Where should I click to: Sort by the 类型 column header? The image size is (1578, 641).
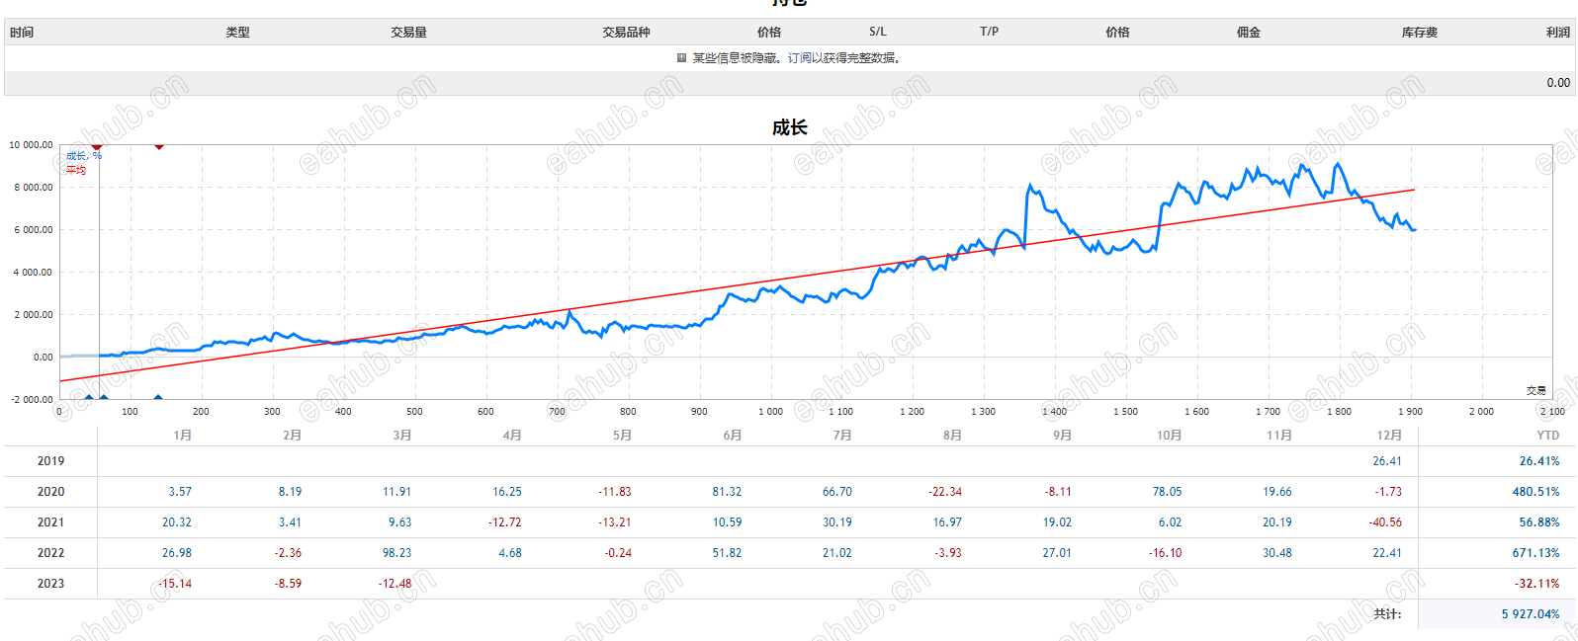tap(237, 33)
